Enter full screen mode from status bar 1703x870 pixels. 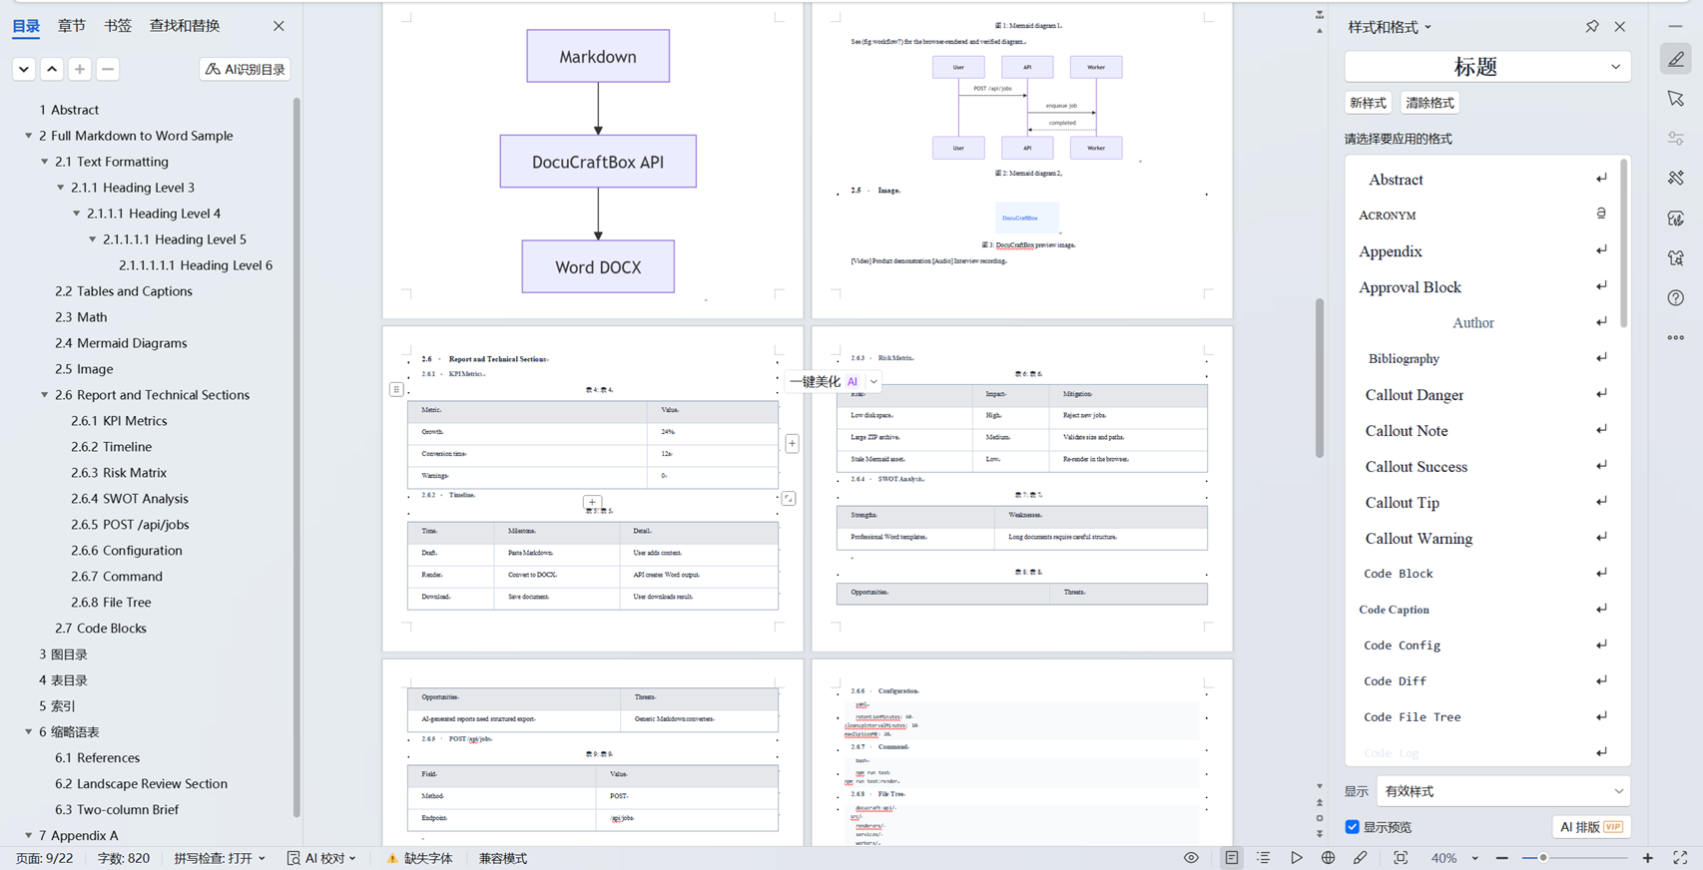pos(1680,858)
